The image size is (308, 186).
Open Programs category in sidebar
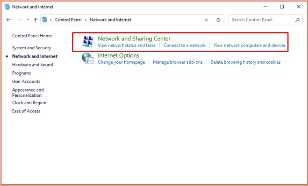21,73
